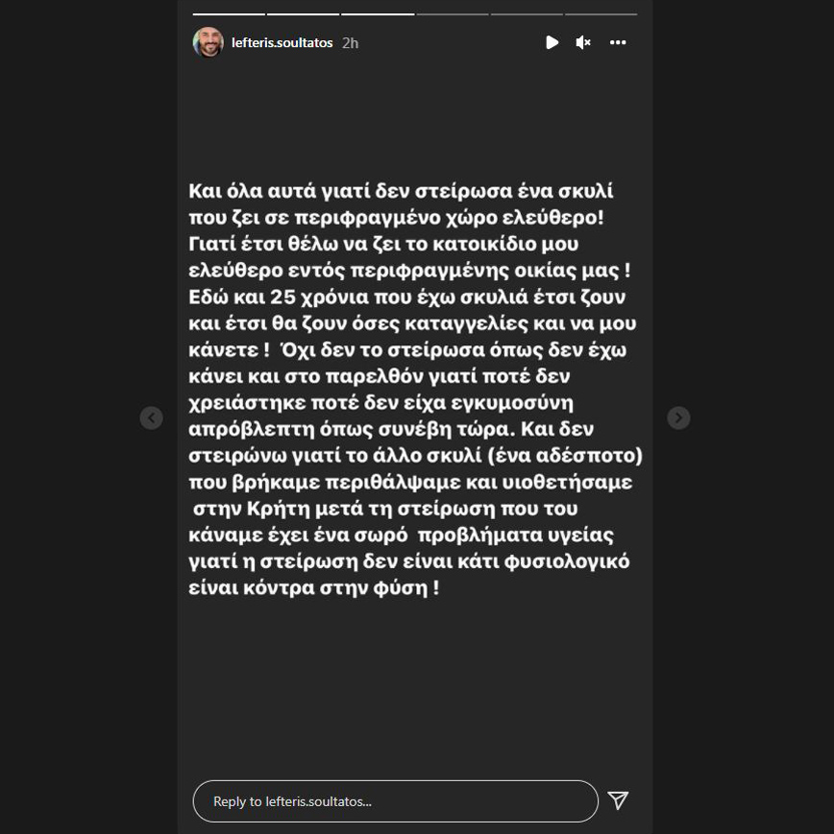The width and height of the screenshot is (834, 834).
Task: Focus the Reply to lefteris.soultatos field
Action: [x=395, y=801]
